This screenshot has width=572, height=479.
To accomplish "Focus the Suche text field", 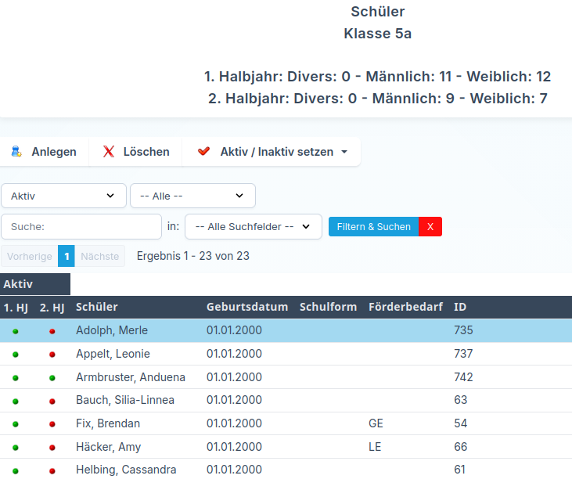I will [x=81, y=227].
